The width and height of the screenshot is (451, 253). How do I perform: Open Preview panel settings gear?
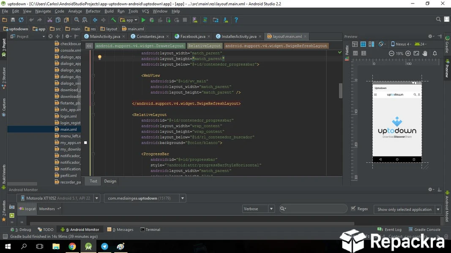coord(430,36)
